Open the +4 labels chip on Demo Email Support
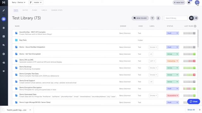 click(151, 82)
